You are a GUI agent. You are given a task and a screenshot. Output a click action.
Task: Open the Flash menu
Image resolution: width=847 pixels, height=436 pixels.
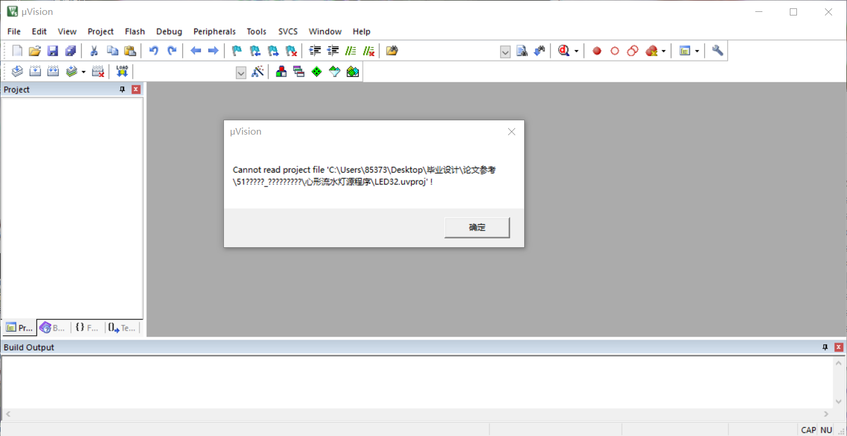(x=135, y=32)
